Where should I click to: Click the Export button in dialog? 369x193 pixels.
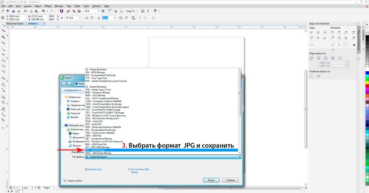click(211, 180)
